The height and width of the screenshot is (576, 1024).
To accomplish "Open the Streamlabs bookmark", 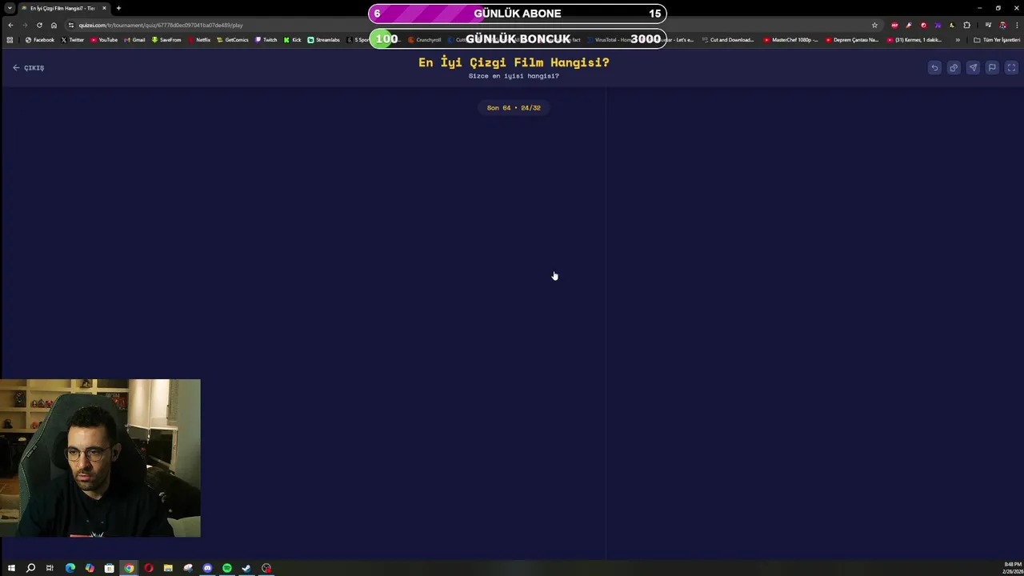I will click(324, 40).
